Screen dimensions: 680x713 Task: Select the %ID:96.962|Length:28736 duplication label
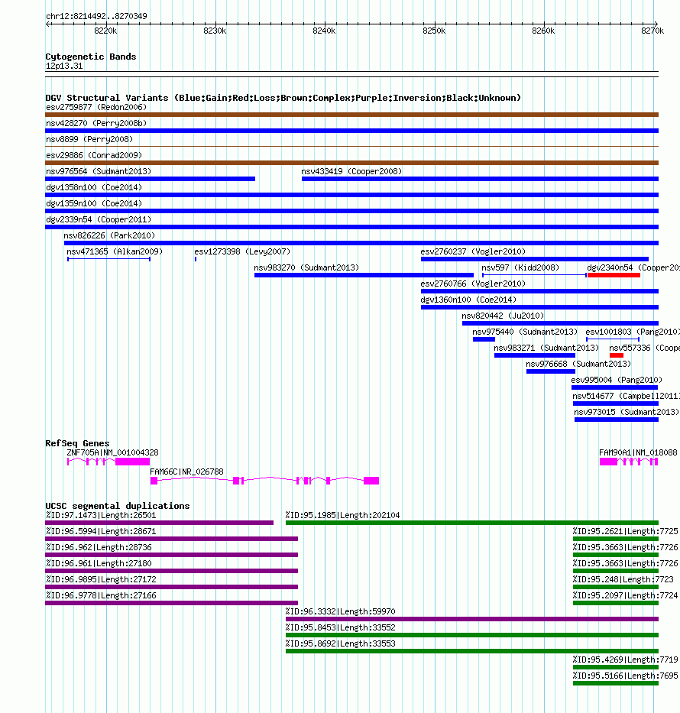point(99,547)
